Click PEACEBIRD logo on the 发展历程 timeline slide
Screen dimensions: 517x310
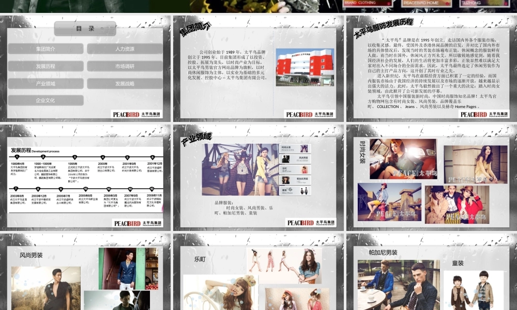pyautogui.click(x=138, y=223)
